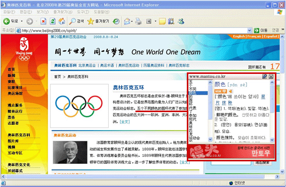Open the Mail envelope icon
The width and height of the screenshot is (286, 187).
[x=127, y=22]
